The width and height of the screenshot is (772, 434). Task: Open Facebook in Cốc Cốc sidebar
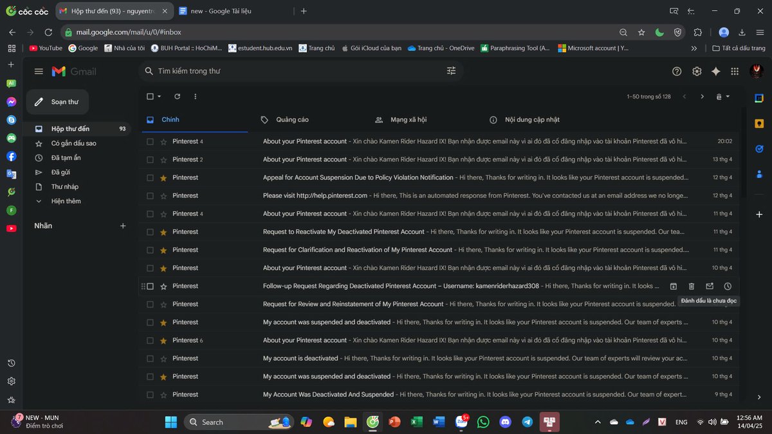point(11,156)
